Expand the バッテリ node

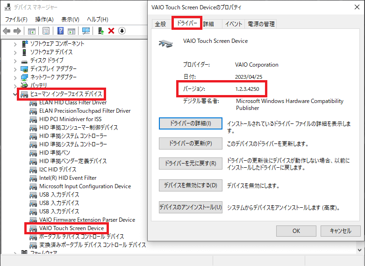[15, 86]
